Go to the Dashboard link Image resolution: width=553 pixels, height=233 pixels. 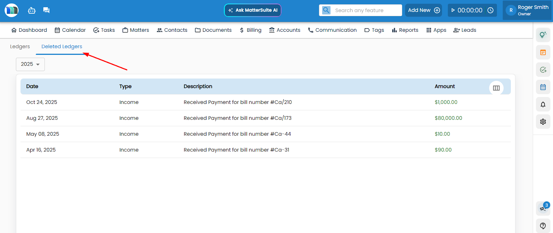29,30
